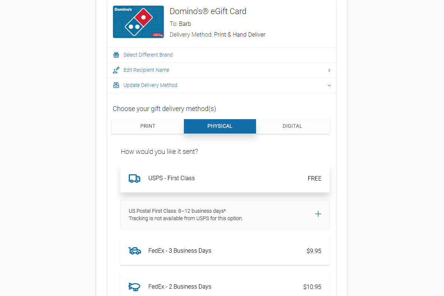Choose FedEx - 3 Business Days option
This screenshot has width=444, height=296.
pos(225,251)
